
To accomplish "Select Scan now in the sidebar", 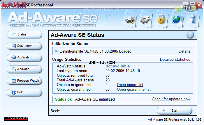I will tap(24, 46).
